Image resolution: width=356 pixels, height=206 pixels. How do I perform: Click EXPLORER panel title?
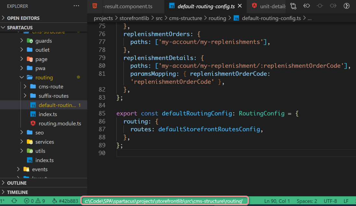click(x=18, y=6)
